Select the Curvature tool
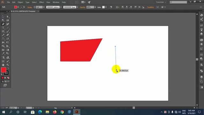The height and width of the screenshot is (115, 204). (8, 24)
